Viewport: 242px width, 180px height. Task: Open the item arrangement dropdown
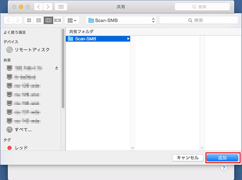72,20
